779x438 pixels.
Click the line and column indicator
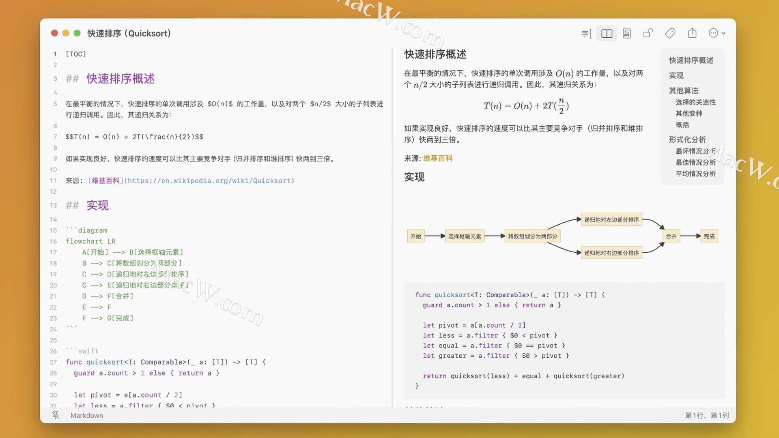[707, 415]
